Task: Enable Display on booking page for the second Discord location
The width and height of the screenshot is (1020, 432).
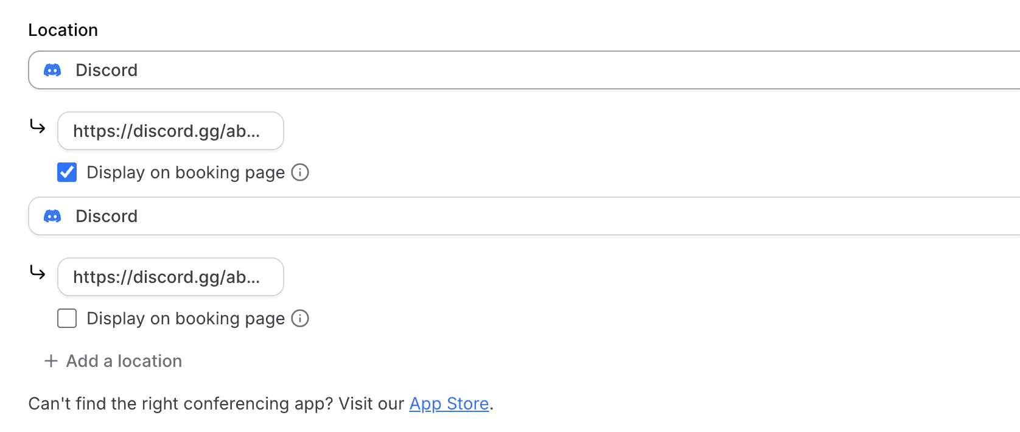Action: click(x=66, y=318)
